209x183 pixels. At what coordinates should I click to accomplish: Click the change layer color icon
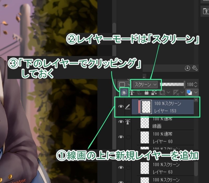(x=189, y=92)
